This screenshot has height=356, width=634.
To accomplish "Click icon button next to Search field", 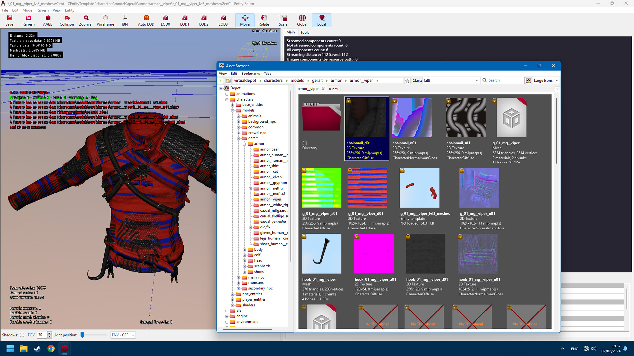I will coord(528,81).
